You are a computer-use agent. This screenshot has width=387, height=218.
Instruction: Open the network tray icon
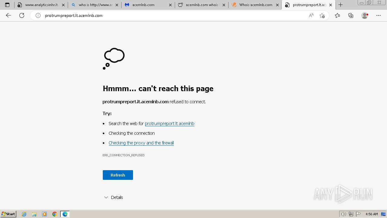pyautogui.click(x=351, y=214)
